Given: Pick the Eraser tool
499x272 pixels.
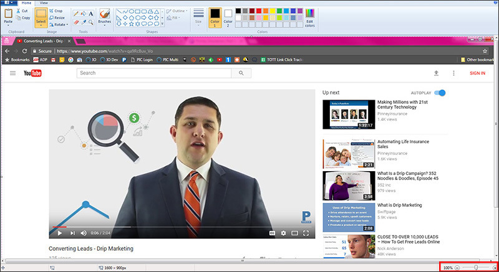Looking at the screenshot, I should [75, 22].
